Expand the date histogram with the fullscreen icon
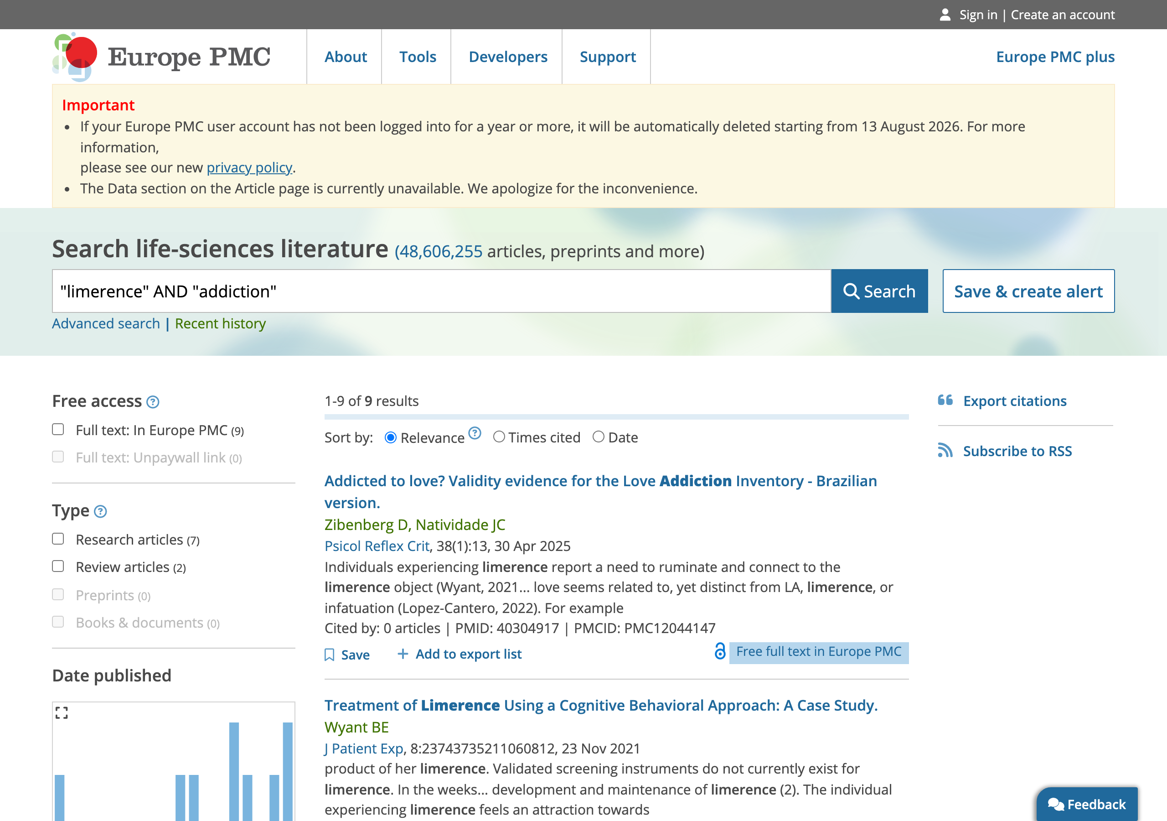The height and width of the screenshot is (821, 1167). [62, 712]
